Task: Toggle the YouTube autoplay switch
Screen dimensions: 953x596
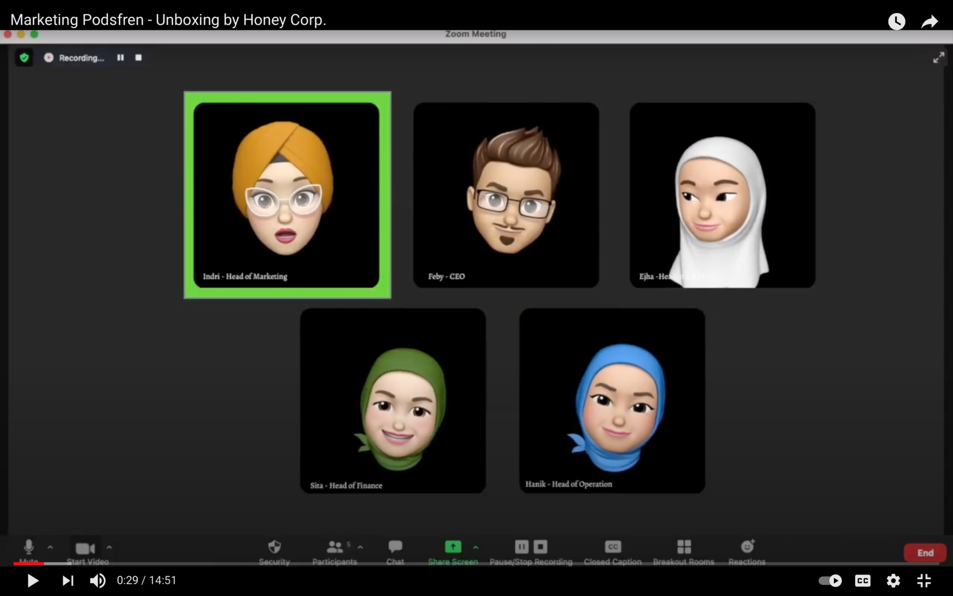Action: click(830, 581)
